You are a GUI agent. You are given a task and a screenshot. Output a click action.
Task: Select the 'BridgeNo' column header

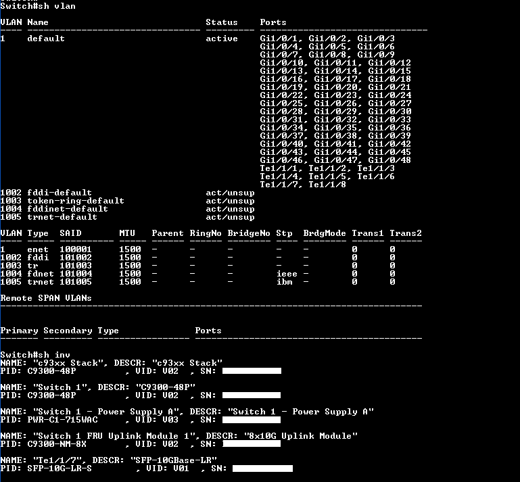(x=249, y=233)
